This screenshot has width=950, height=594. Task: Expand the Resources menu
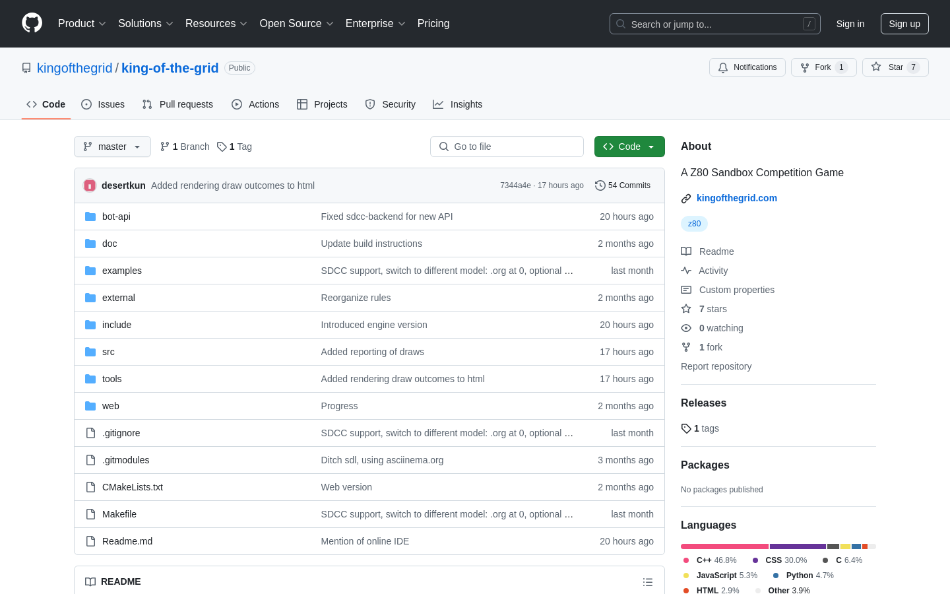[x=216, y=23]
